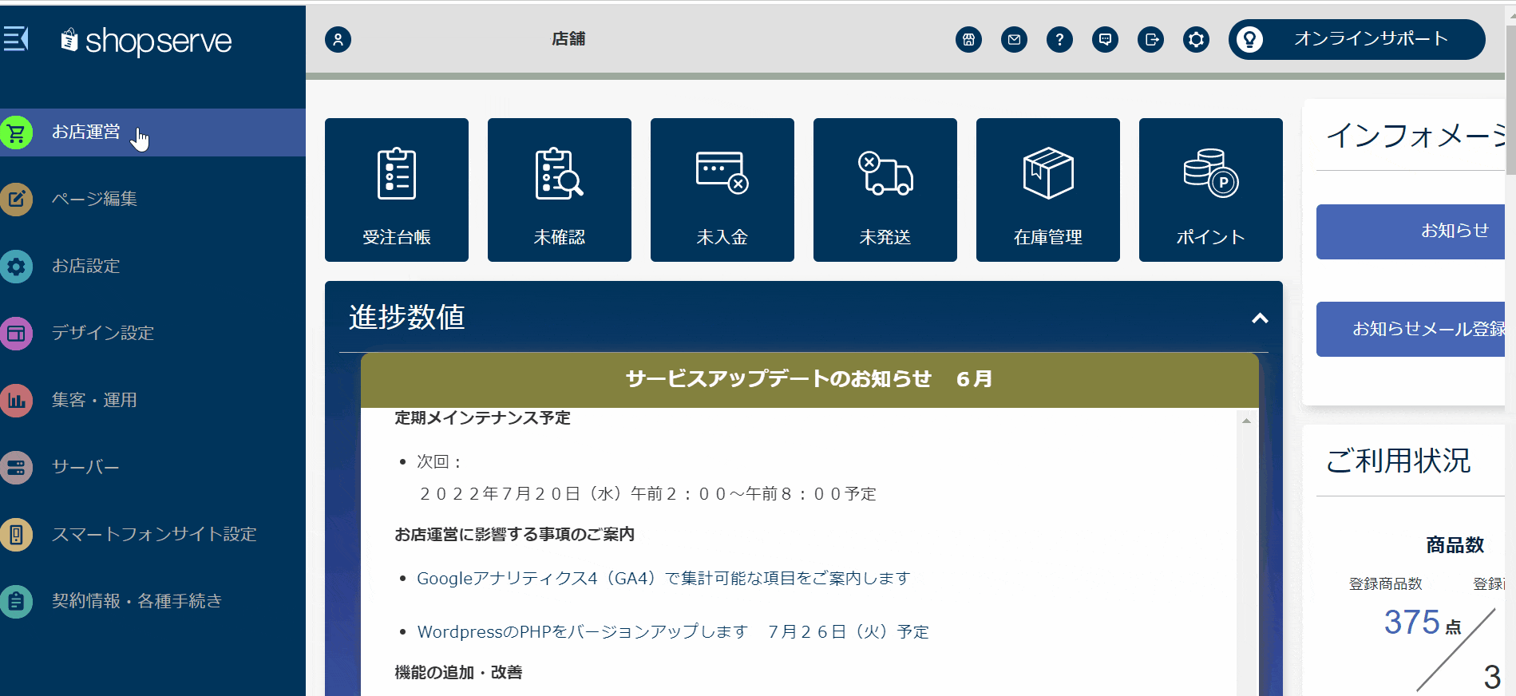The width and height of the screenshot is (1516, 696).
Task: Click the 機能の追加・改善 heading
Action: click(458, 672)
